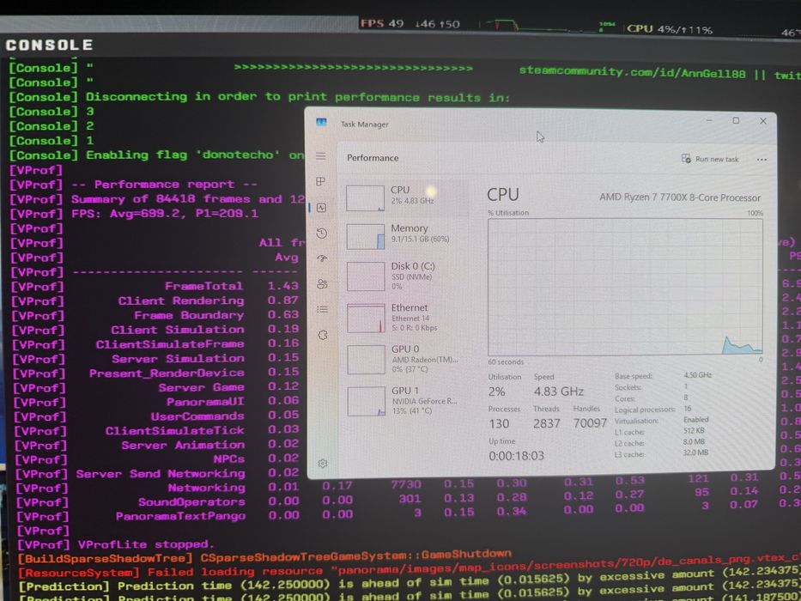Viewport: 801px width, 601px height.
Task: Click the CPU mini graph thumbnail
Action: point(365,198)
